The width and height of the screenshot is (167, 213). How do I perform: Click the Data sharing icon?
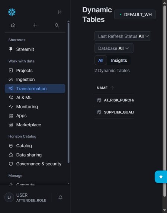11,155
